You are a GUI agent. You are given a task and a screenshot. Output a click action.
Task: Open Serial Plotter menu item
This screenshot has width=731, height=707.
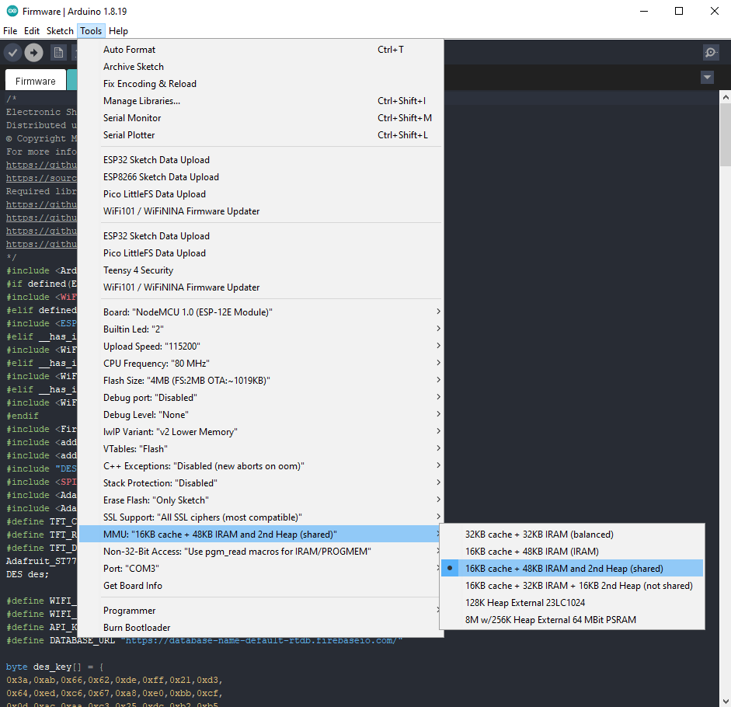(x=260, y=134)
